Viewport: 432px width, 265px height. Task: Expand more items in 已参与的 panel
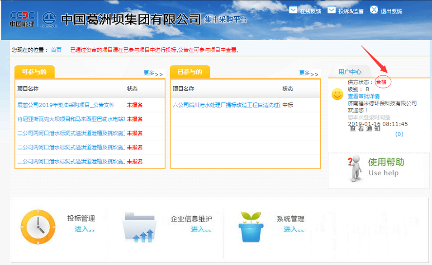309,74
